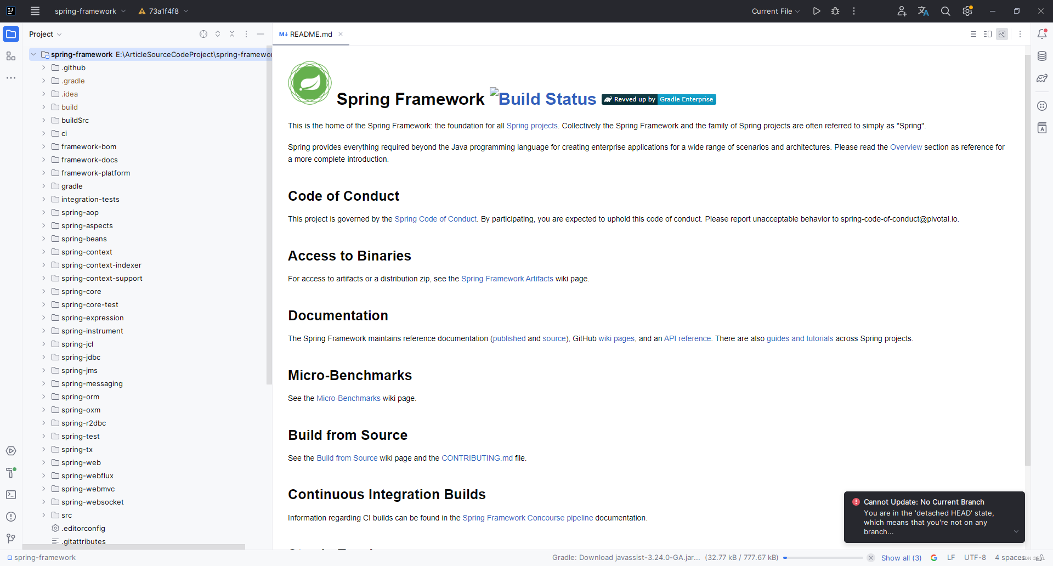Open editor tab options menu

[1020, 34]
